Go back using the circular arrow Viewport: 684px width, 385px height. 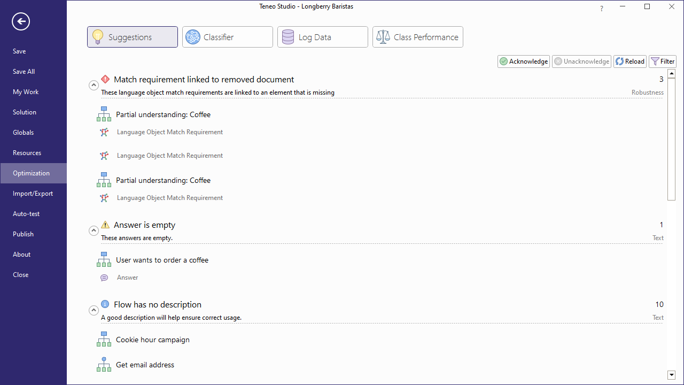(x=21, y=21)
